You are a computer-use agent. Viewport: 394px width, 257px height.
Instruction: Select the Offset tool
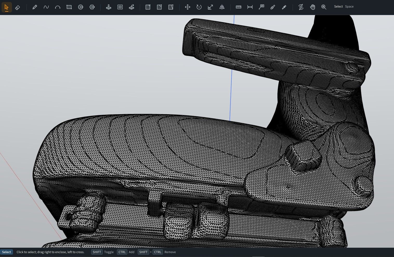point(120,7)
